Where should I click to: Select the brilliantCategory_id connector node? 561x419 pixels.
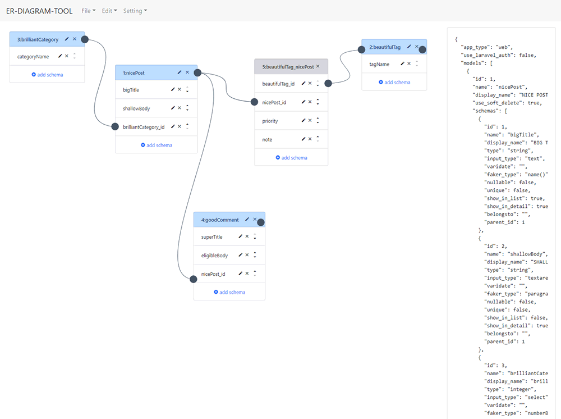[x=115, y=126]
